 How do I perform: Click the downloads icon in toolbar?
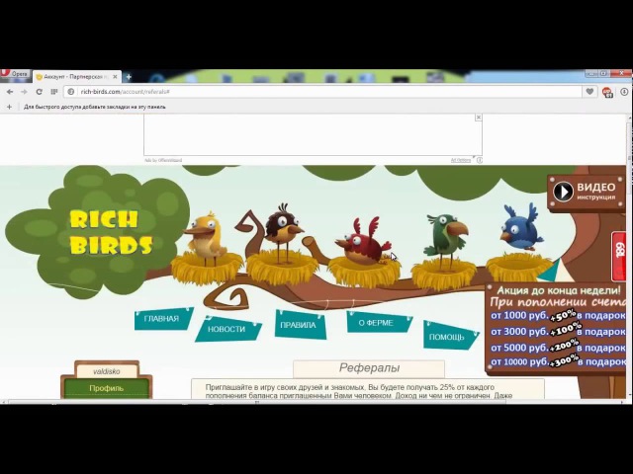click(x=624, y=92)
